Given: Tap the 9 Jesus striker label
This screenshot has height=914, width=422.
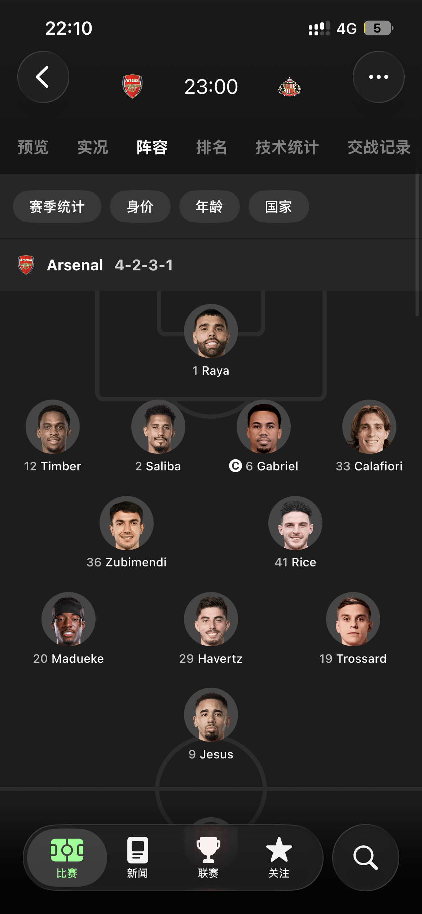Looking at the screenshot, I should point(211,754).
